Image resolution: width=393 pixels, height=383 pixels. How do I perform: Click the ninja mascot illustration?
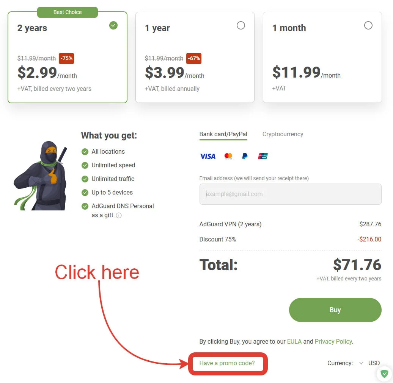[41, 176]
